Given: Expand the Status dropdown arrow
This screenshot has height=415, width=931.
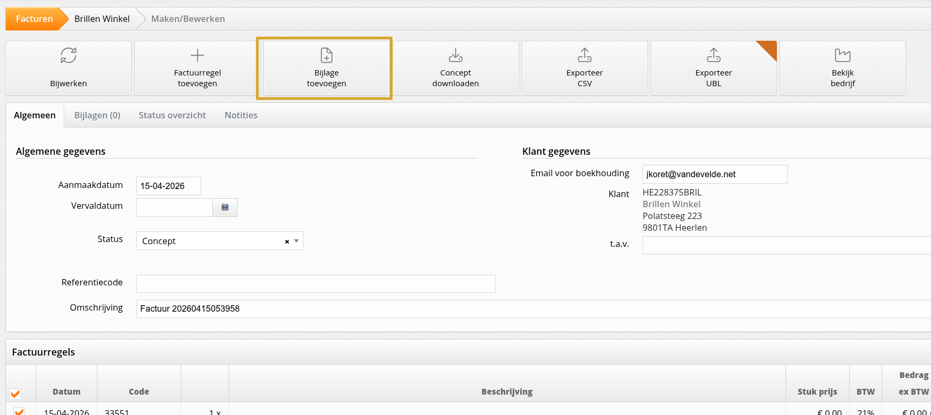Looking at the screenshot, I should (296, 241).
